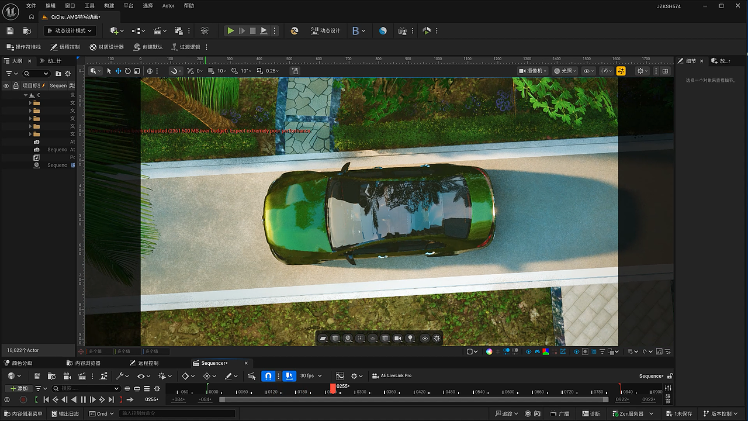The width and height of the screenshot is (748, 421).
Task: Select the translate move gizmo tool
Action: [118, 71]
